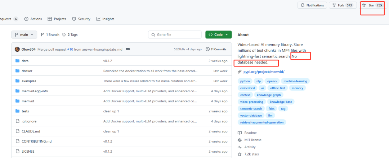Open docker commit message 'Reworked the dockerization'
Screen dimensions: 389x158
[151, 71]
